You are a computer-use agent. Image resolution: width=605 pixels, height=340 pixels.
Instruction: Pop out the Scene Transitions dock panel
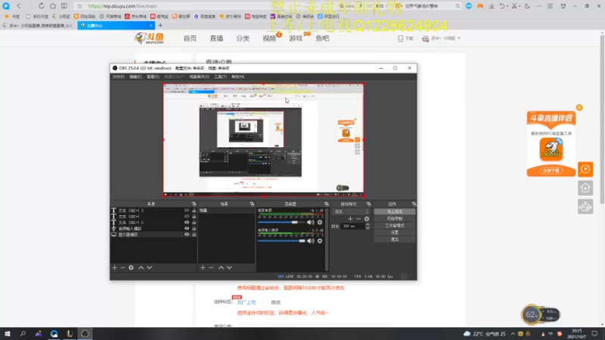tap(368, 204)
